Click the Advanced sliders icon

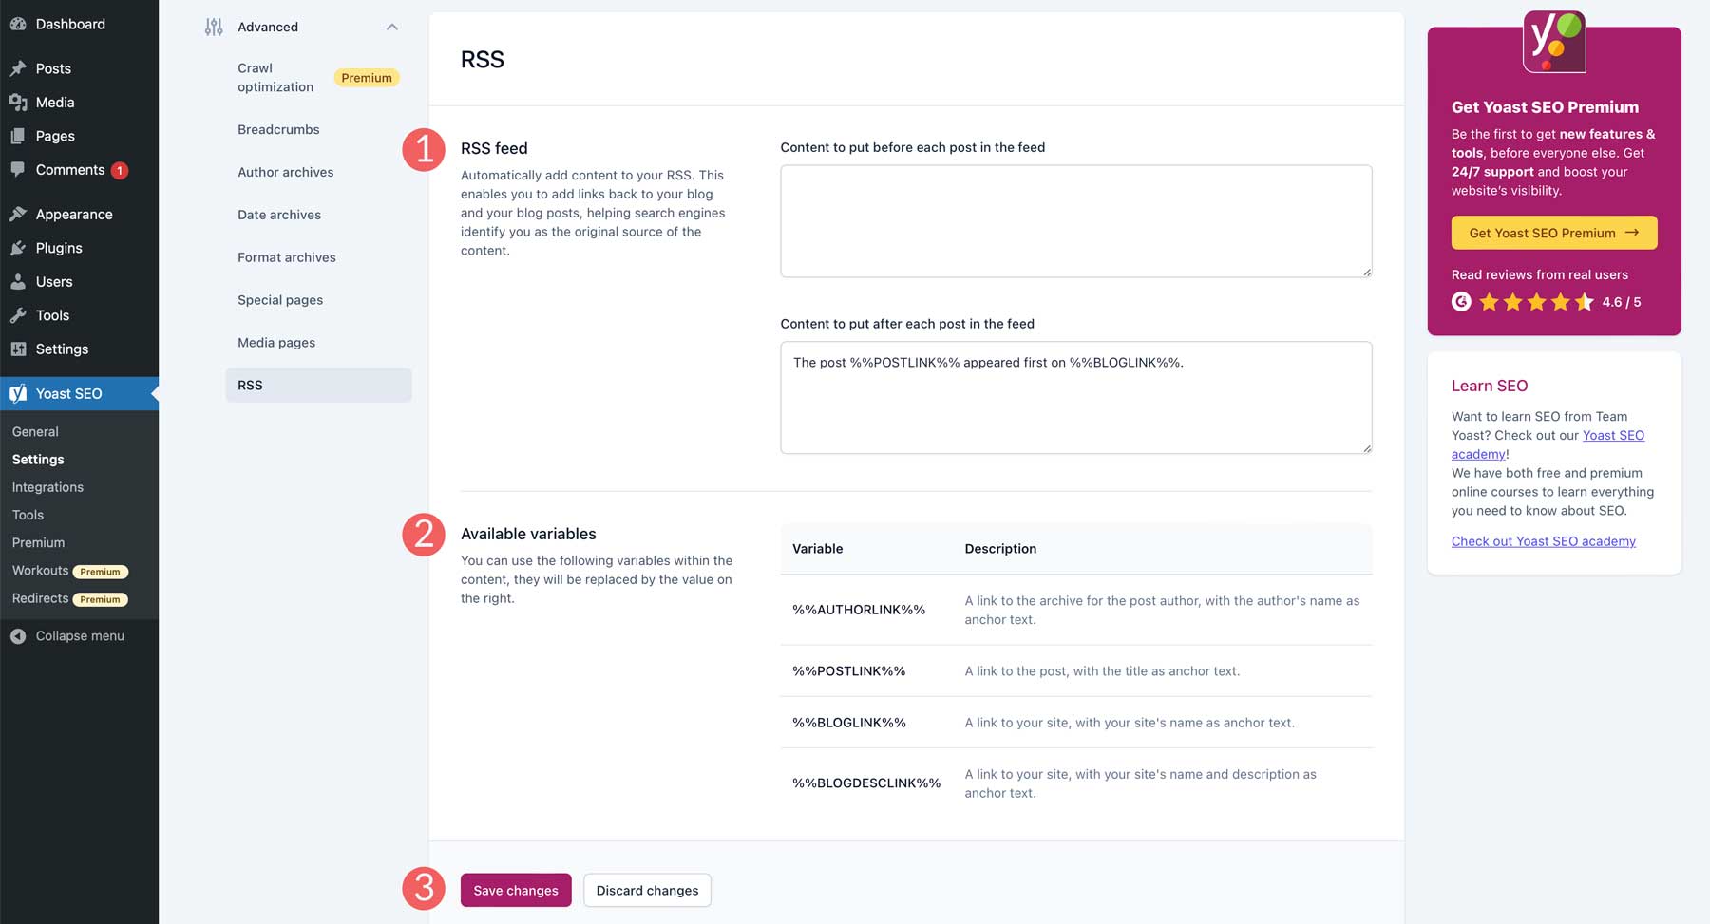(x=214, y=27)
